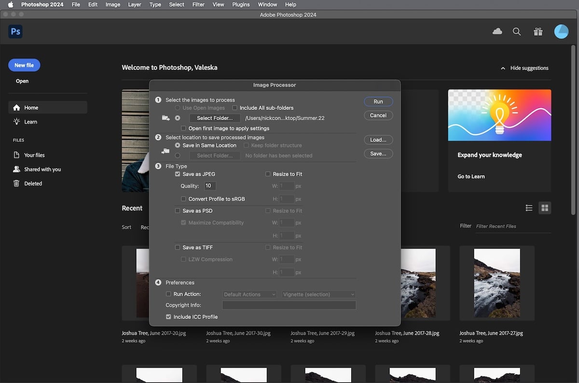
Task: Open the Filter menu
Action: (198, 4)
